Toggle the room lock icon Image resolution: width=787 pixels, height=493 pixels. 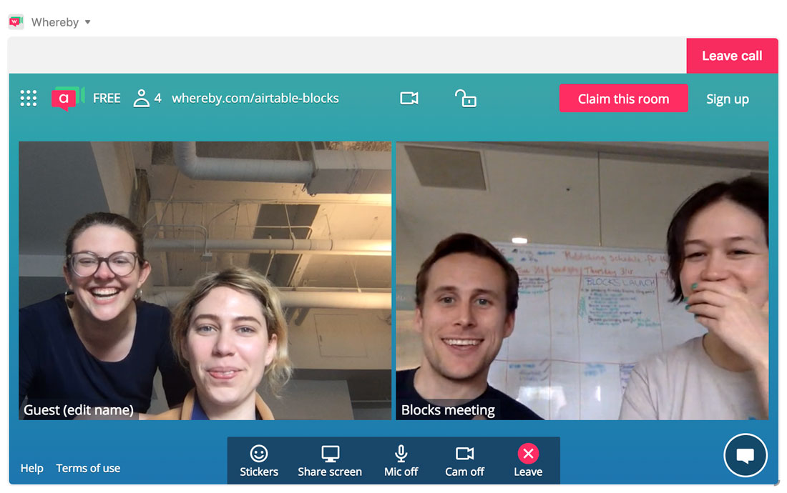(465, 98)
